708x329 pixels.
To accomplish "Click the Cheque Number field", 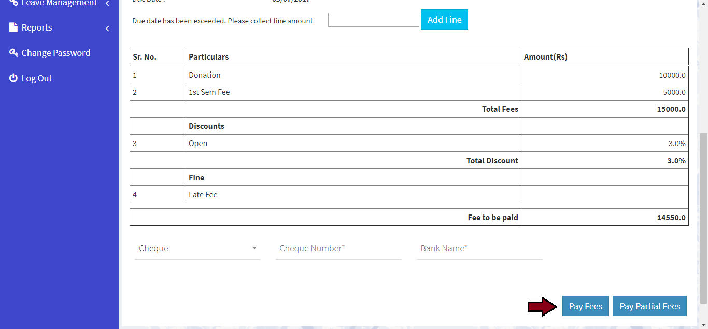I will click(x=338, y=248).
